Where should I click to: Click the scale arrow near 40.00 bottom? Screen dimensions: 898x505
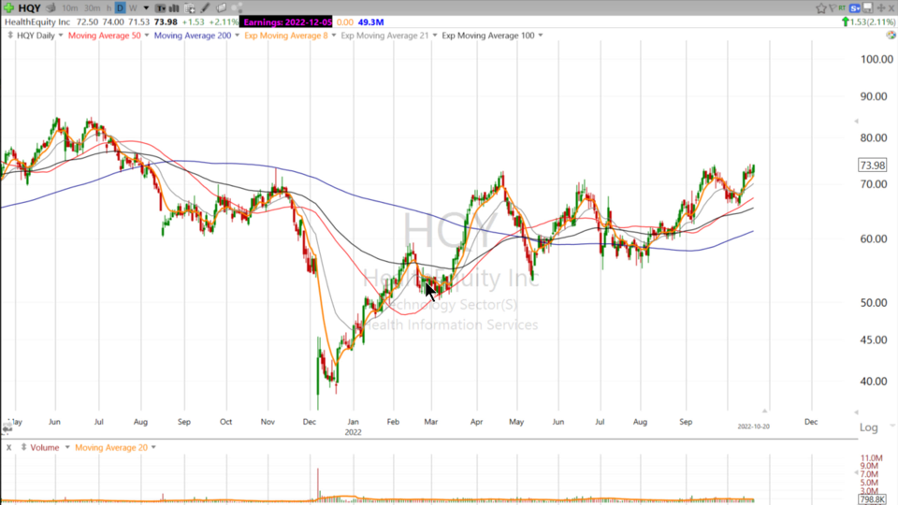tap(856, 412)
